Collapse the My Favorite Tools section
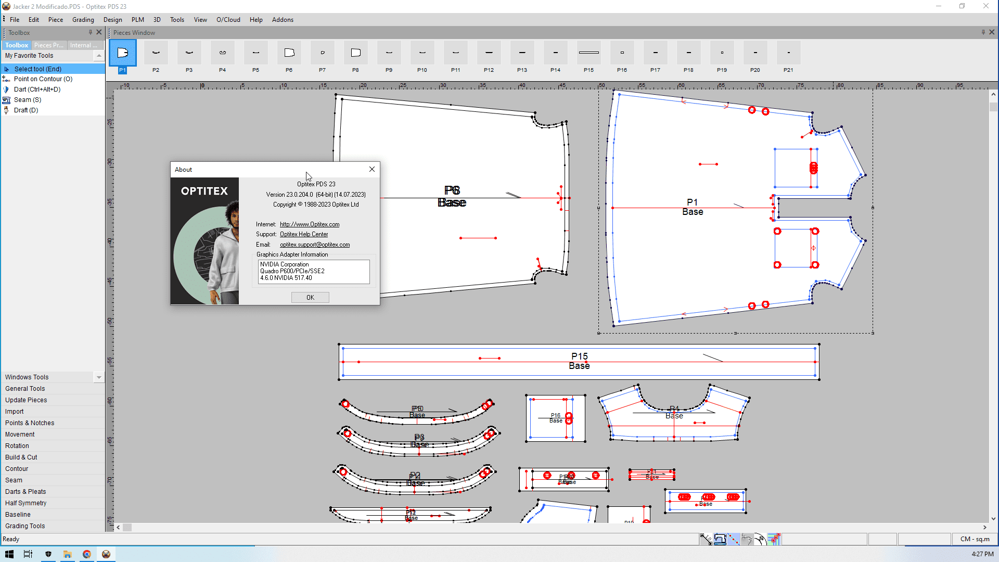Image resolution: width=999 pixels, height=562 pixels. coord(98,56)
